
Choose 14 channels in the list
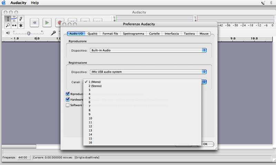click(x=142, y=134)
